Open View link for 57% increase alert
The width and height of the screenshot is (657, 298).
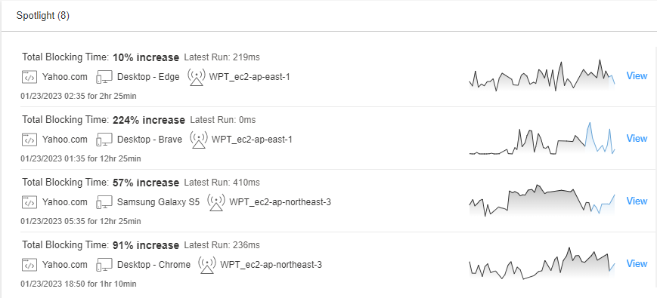point(637,201)
